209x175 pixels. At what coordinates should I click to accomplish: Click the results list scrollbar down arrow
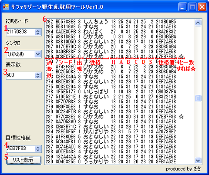coord(198,160)
